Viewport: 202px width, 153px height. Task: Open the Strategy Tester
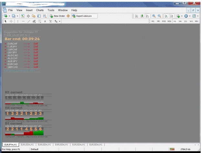coord(45,16)
